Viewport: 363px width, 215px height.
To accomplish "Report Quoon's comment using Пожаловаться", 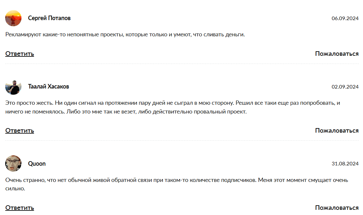I will pyautogui.click(x=337, y=208).
